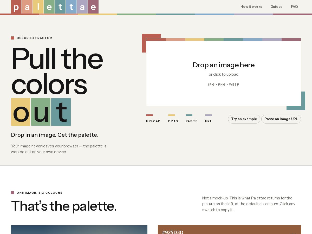Click 'Drop in an image. Get the palette.' text
The image size is (312, 234).
[54, 135]
